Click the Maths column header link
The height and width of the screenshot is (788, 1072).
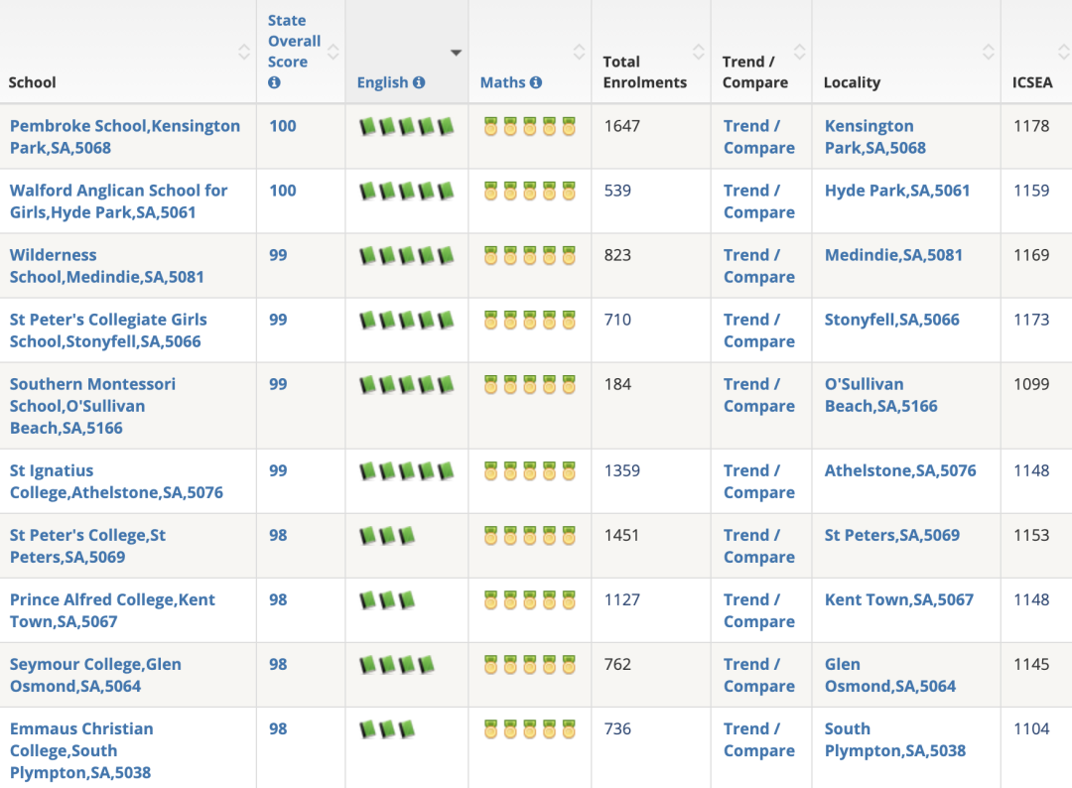pyautogui.click(x=502, y=82)
